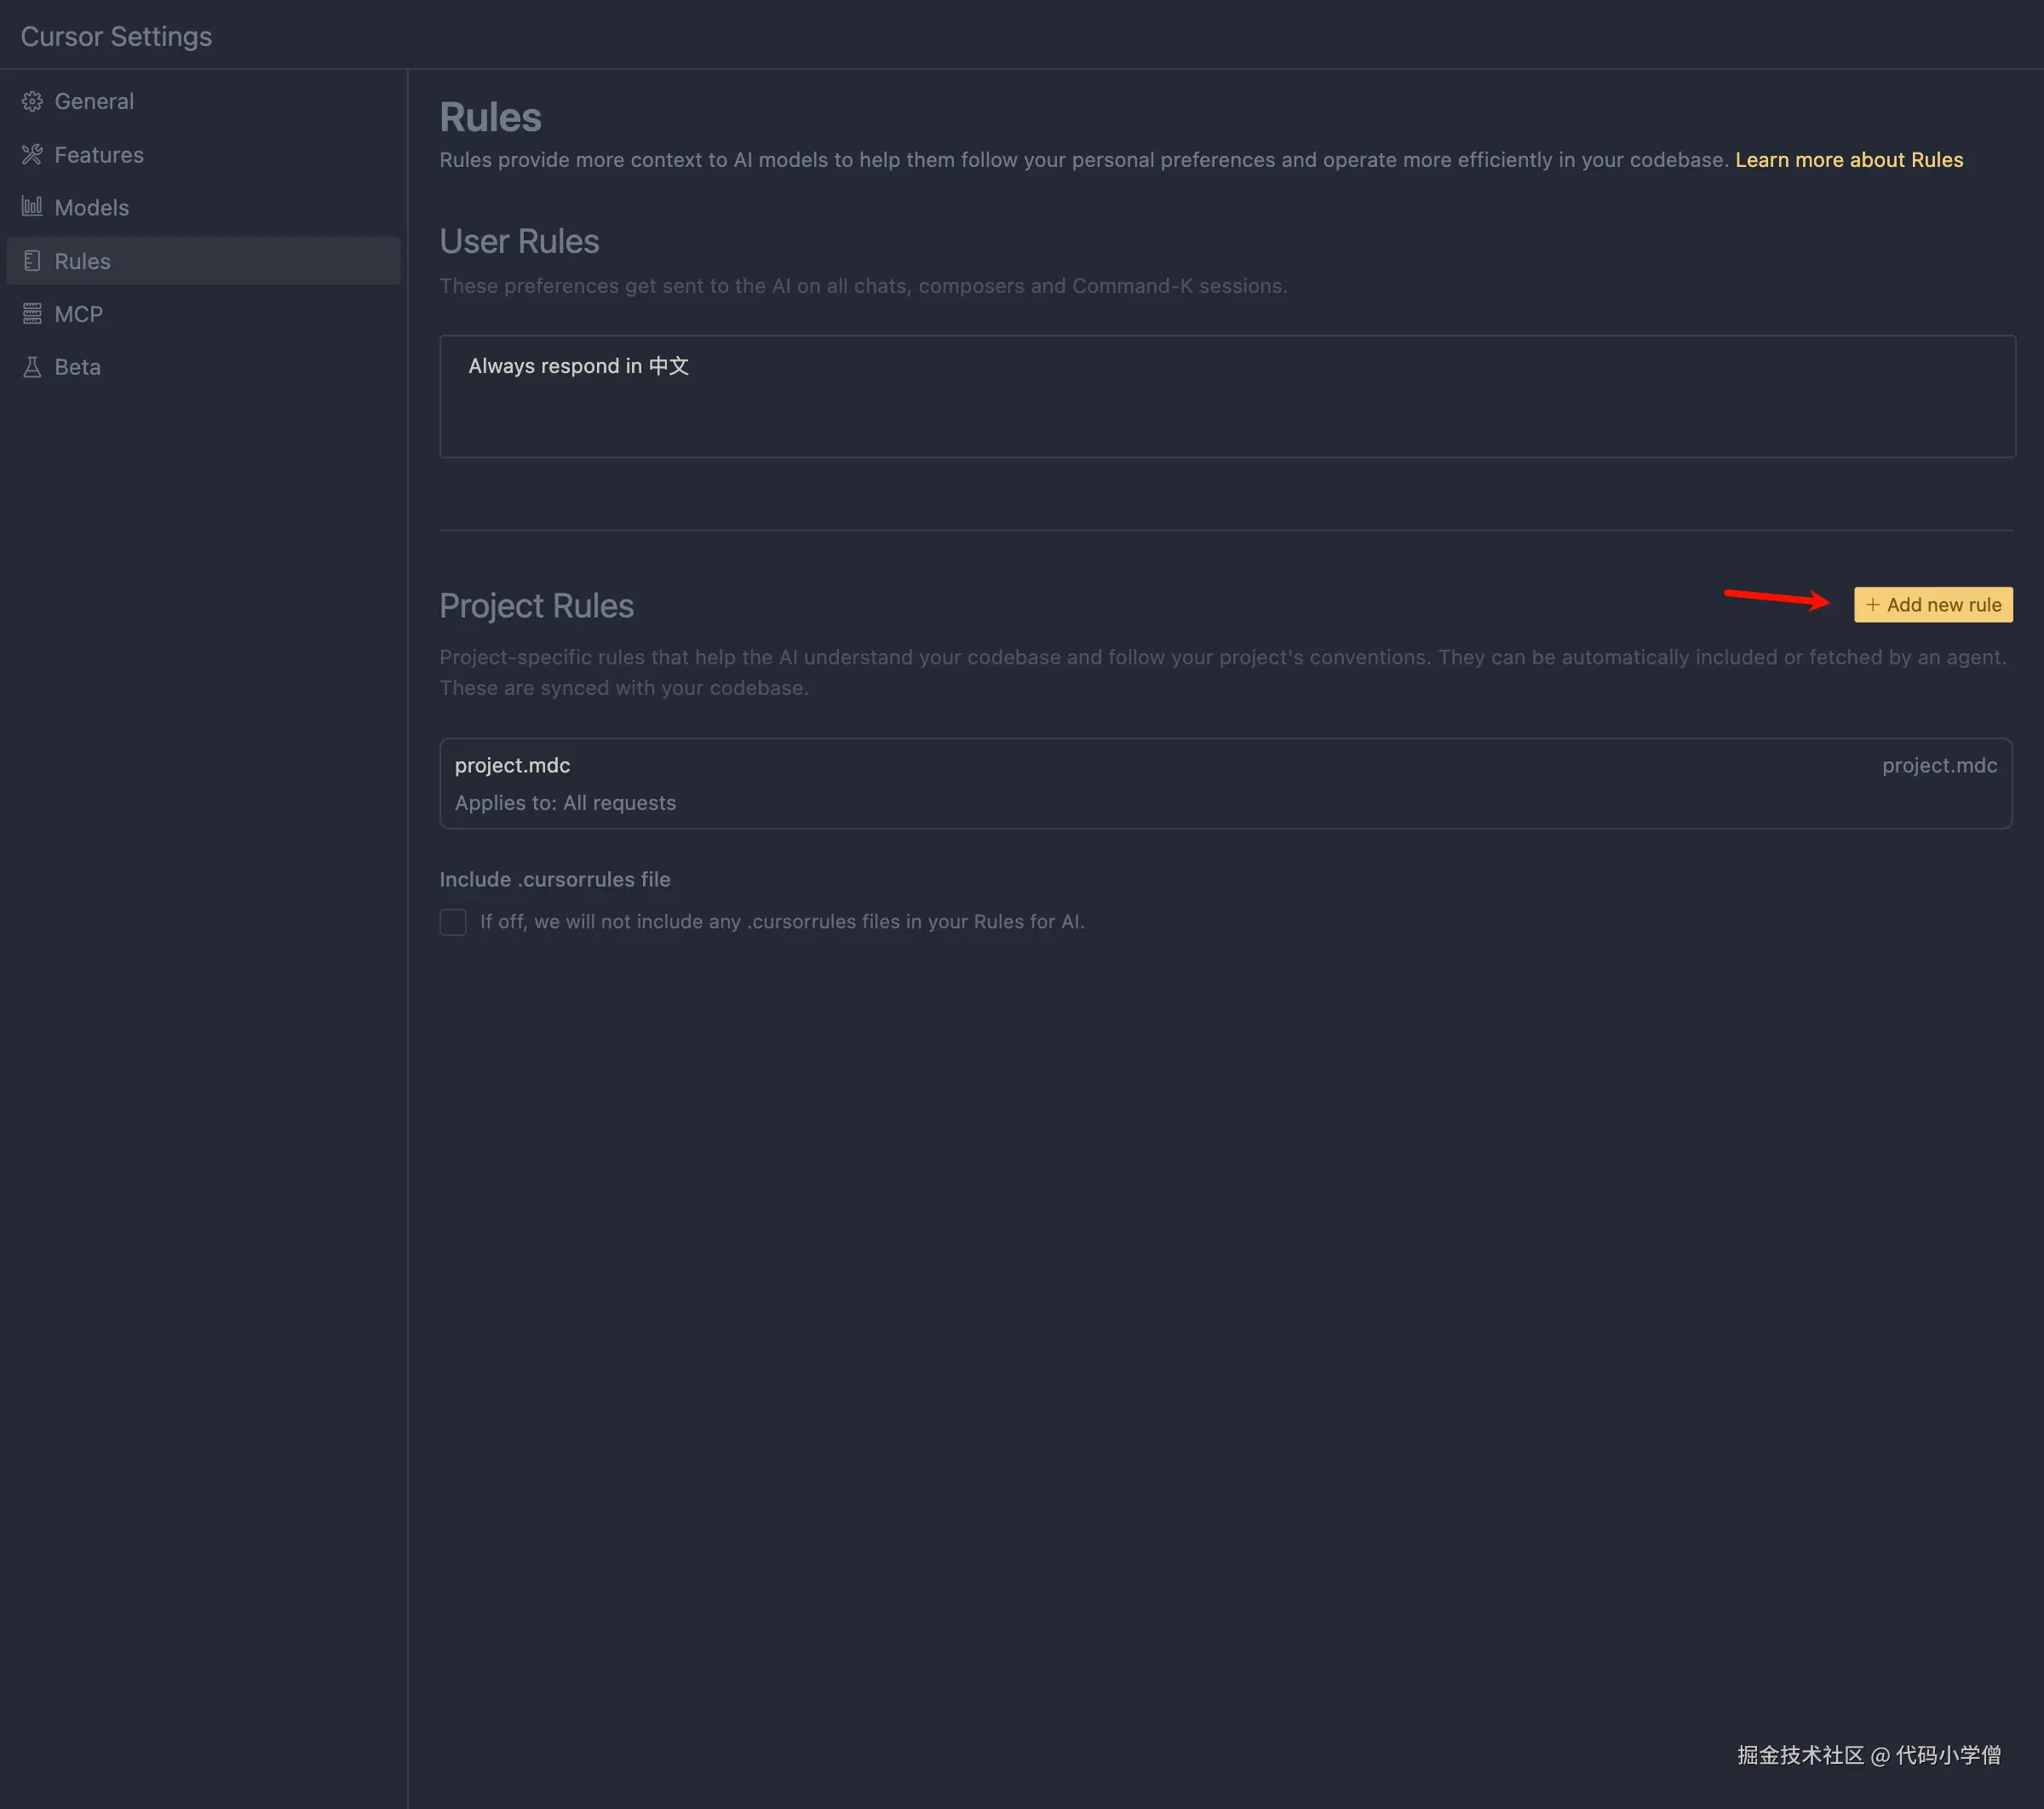Viewport: 2044px width, 1809px height.
Task: Go to the Models settings page
Action: click(x=92, y=208)
